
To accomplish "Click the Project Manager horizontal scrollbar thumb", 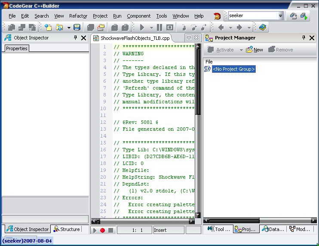I will pos(234,220).
